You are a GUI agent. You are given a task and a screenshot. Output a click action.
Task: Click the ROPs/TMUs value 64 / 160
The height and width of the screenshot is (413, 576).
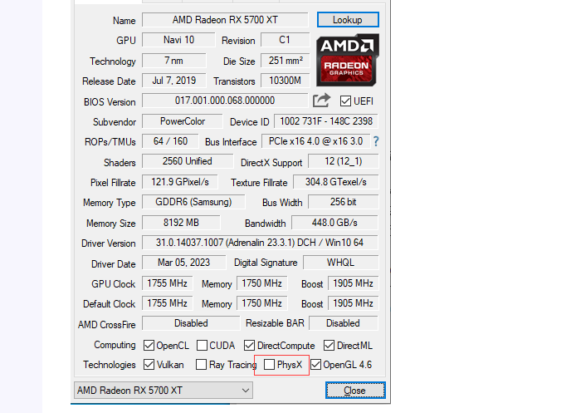[170, 141]
